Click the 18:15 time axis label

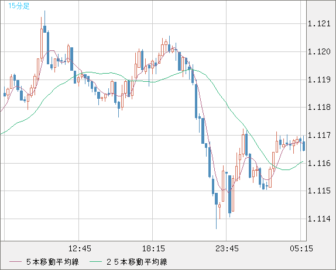[x=153, y=248]
